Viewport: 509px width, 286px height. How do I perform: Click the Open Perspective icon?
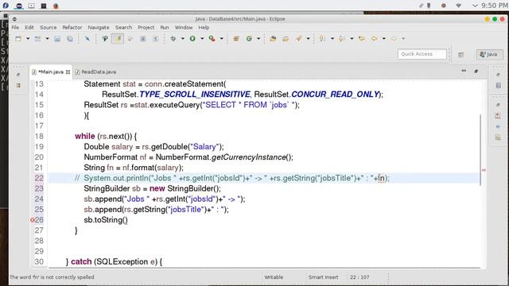[461, 55]
